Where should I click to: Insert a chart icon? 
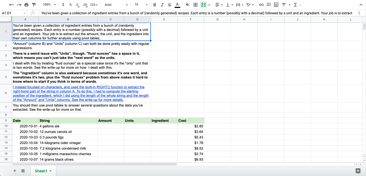point(276,5)
